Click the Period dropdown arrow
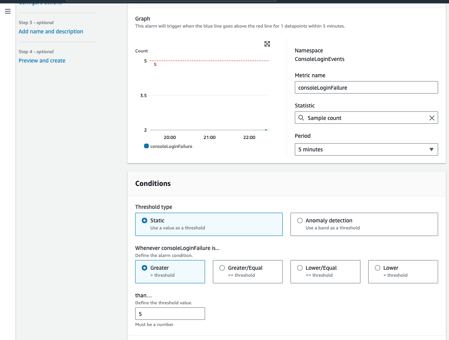The height and width of the screenshot is (340, 449). pyautogui.click(x=431, y=149)
